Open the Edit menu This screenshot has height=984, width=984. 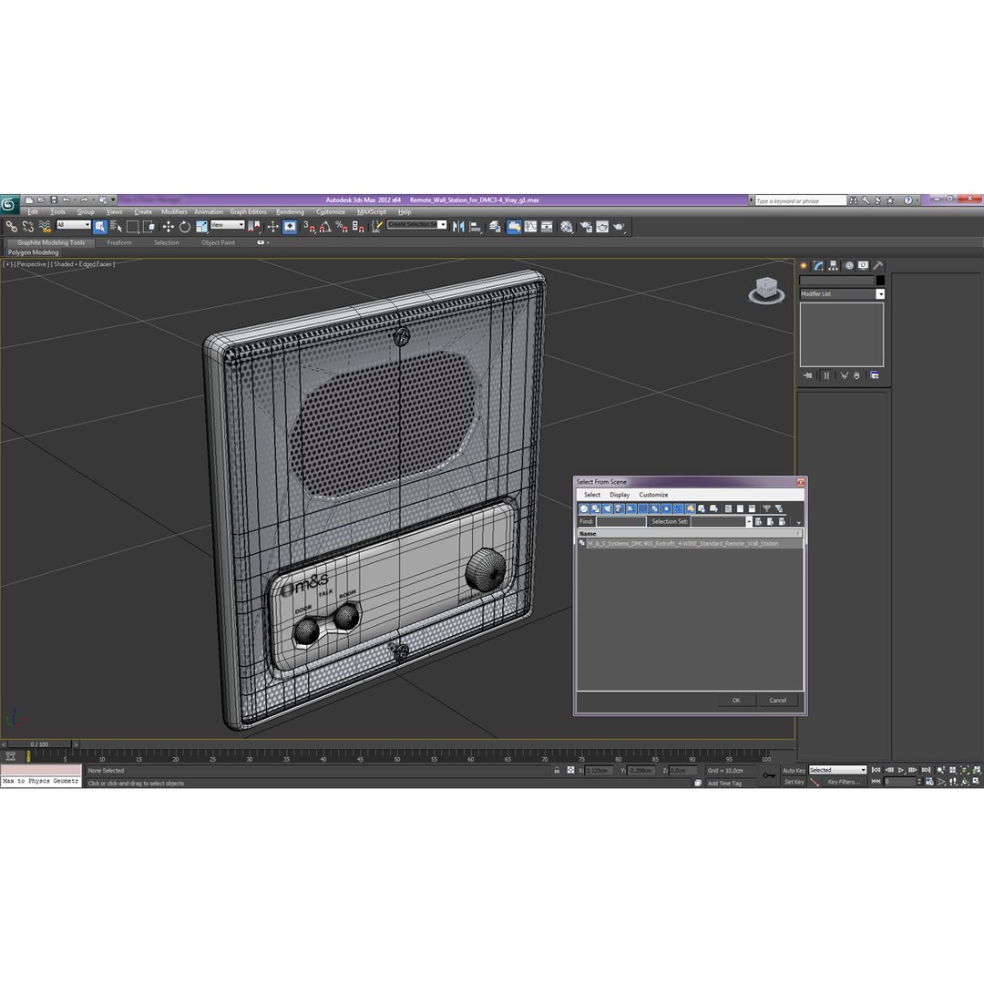33,212
